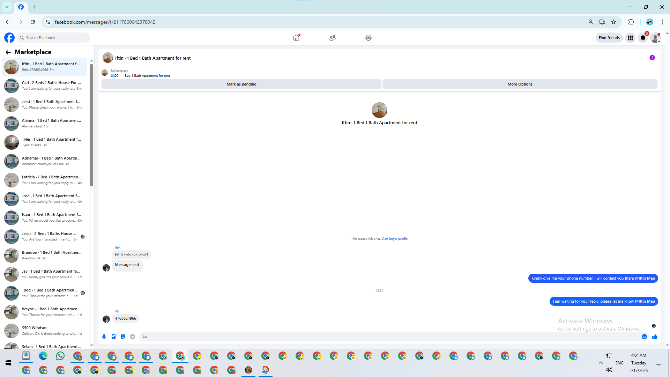The image size is (670, 377).
Task: Open the notifications bell
Action: [643, 38]
